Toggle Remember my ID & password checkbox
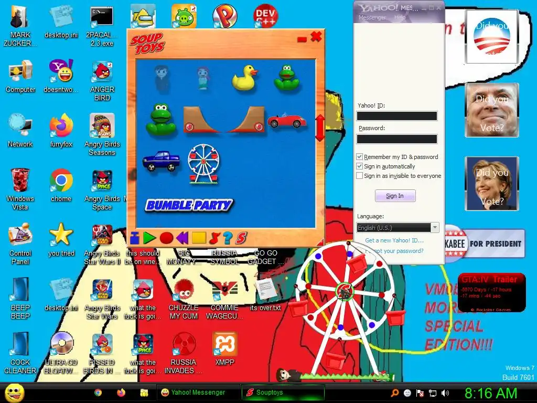 [360, 156]
